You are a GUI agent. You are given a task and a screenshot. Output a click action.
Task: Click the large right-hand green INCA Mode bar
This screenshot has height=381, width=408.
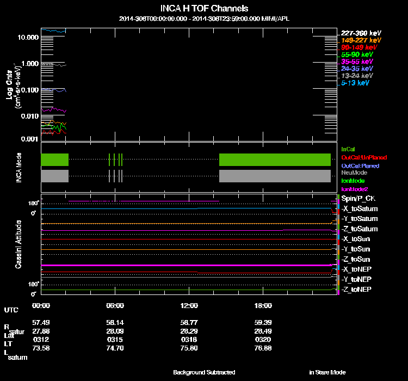pos(275,159)
